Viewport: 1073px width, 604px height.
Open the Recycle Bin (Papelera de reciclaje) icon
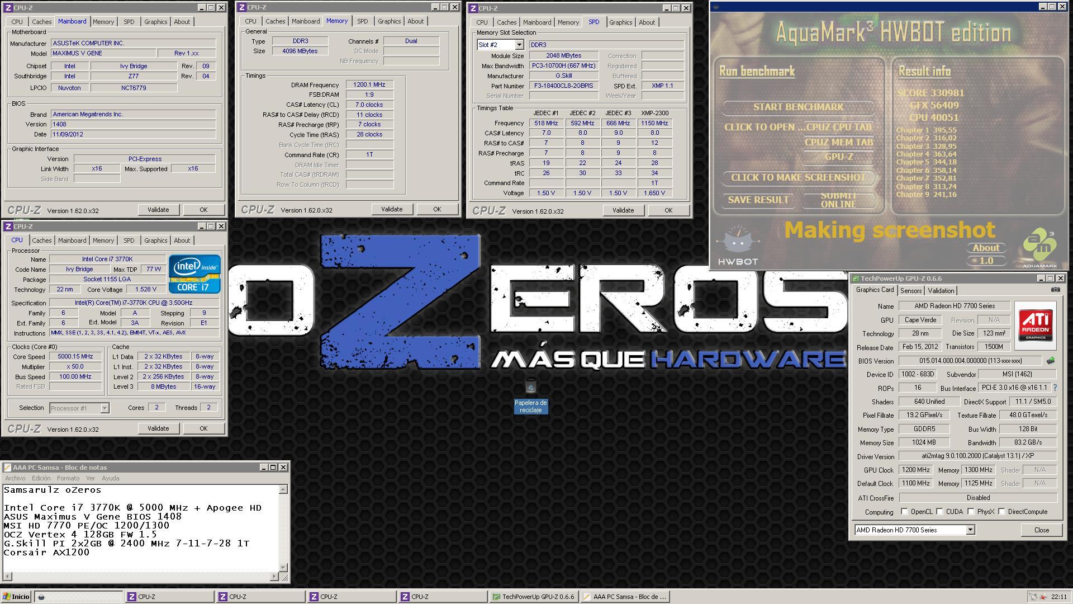[531, 397]
